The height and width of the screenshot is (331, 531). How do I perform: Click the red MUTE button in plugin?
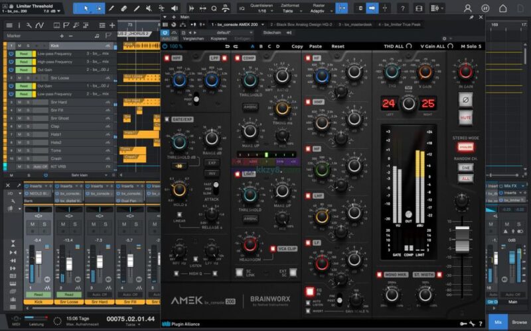coord(465,118)
